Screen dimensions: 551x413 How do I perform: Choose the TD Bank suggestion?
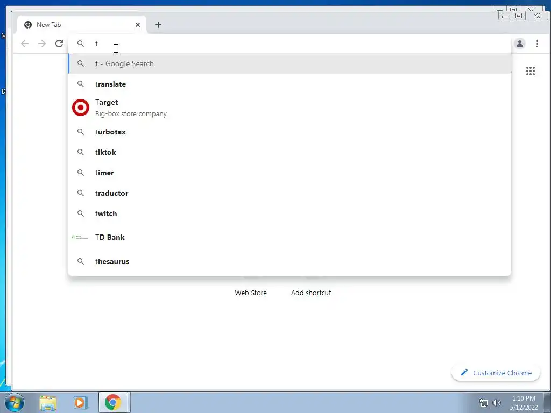(x=289, y=237)
